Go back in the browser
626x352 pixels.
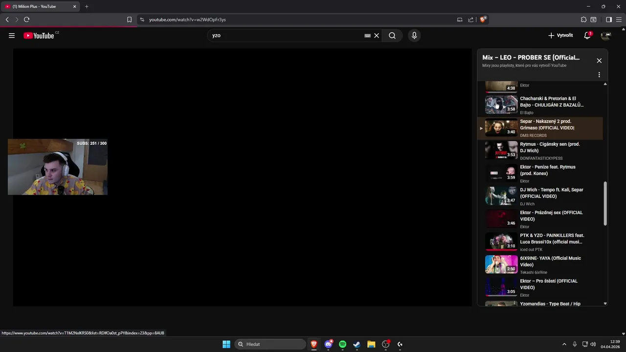7,20
